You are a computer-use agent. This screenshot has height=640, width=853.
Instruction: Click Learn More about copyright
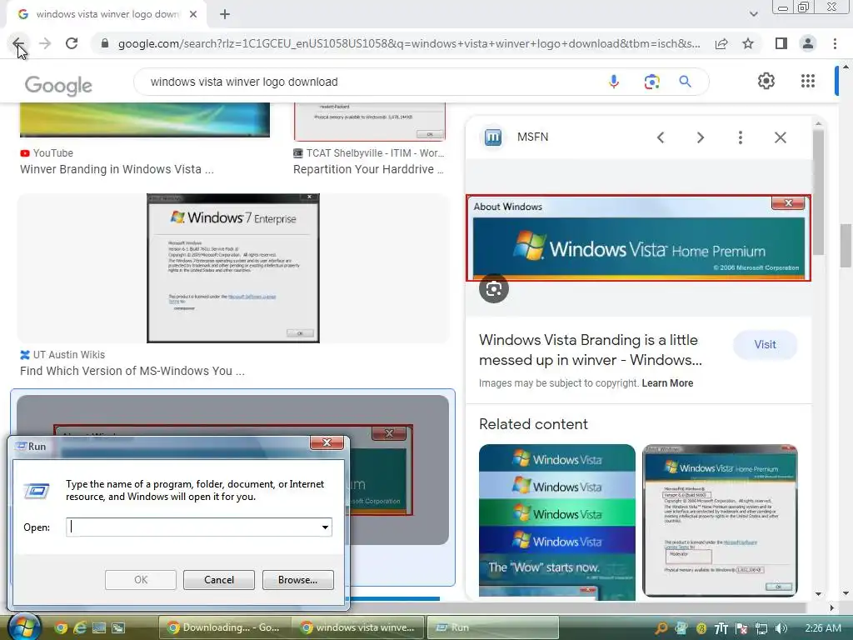(667, 383)
